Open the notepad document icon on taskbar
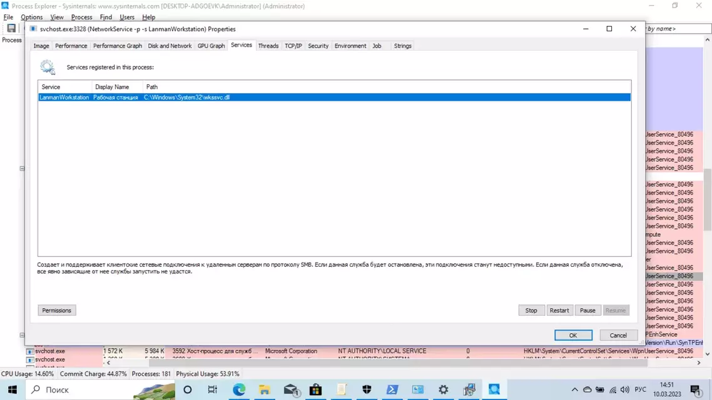The width and height of the screenshot is (712, 400). [342, 389]
